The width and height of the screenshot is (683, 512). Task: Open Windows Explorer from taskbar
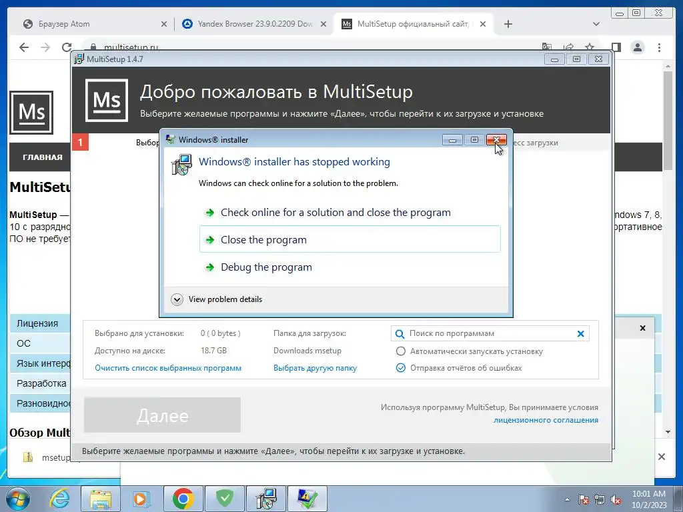[x=101, y=499]
